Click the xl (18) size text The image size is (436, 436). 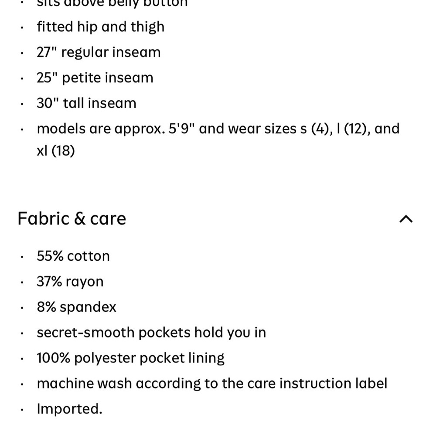(x=56, y=151)
